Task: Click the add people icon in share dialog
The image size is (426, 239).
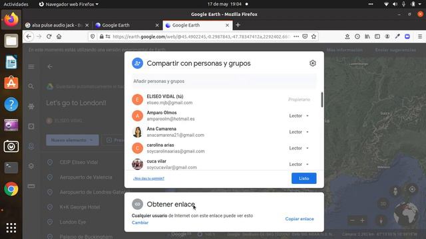Action: click(x=138, y=63)
